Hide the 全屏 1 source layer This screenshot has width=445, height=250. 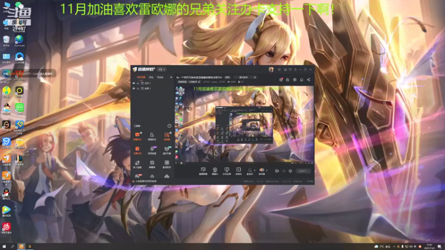pos(133,88)
